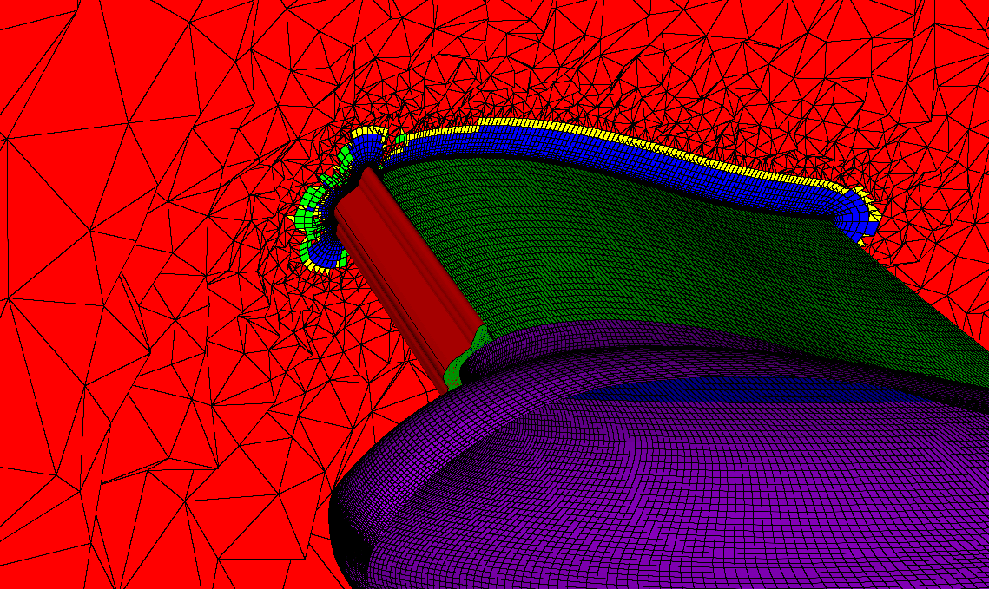This screenshot has width=989, height=589.
Task: Pick the bright green cell cluster left of the strut
Action: pos(308,211)
